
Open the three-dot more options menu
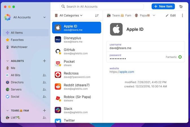[x=182, y=16]
